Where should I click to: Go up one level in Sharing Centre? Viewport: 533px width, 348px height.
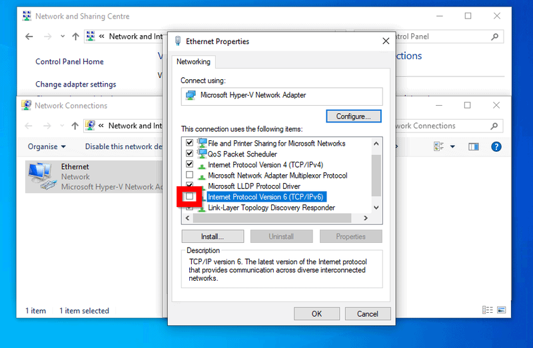75,37
